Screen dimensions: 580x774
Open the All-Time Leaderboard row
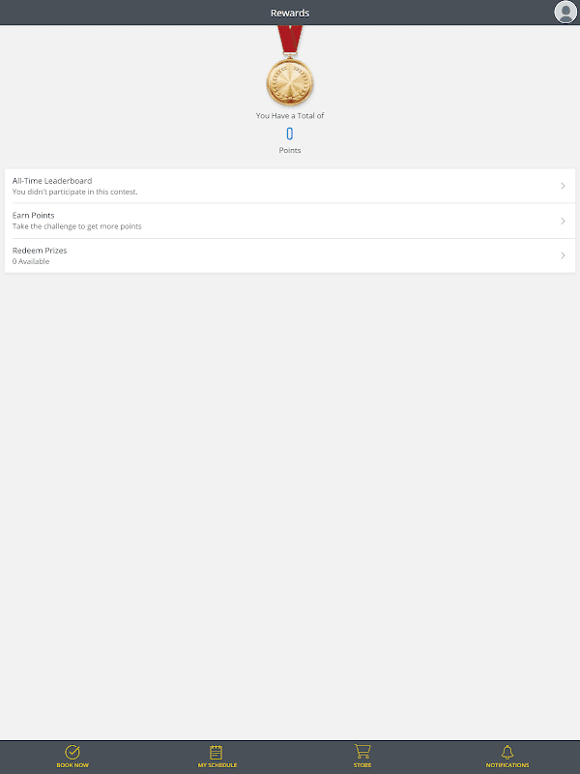290,186
